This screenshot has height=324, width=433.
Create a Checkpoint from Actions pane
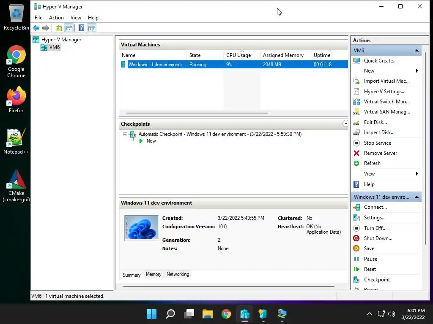click(377, 280)
